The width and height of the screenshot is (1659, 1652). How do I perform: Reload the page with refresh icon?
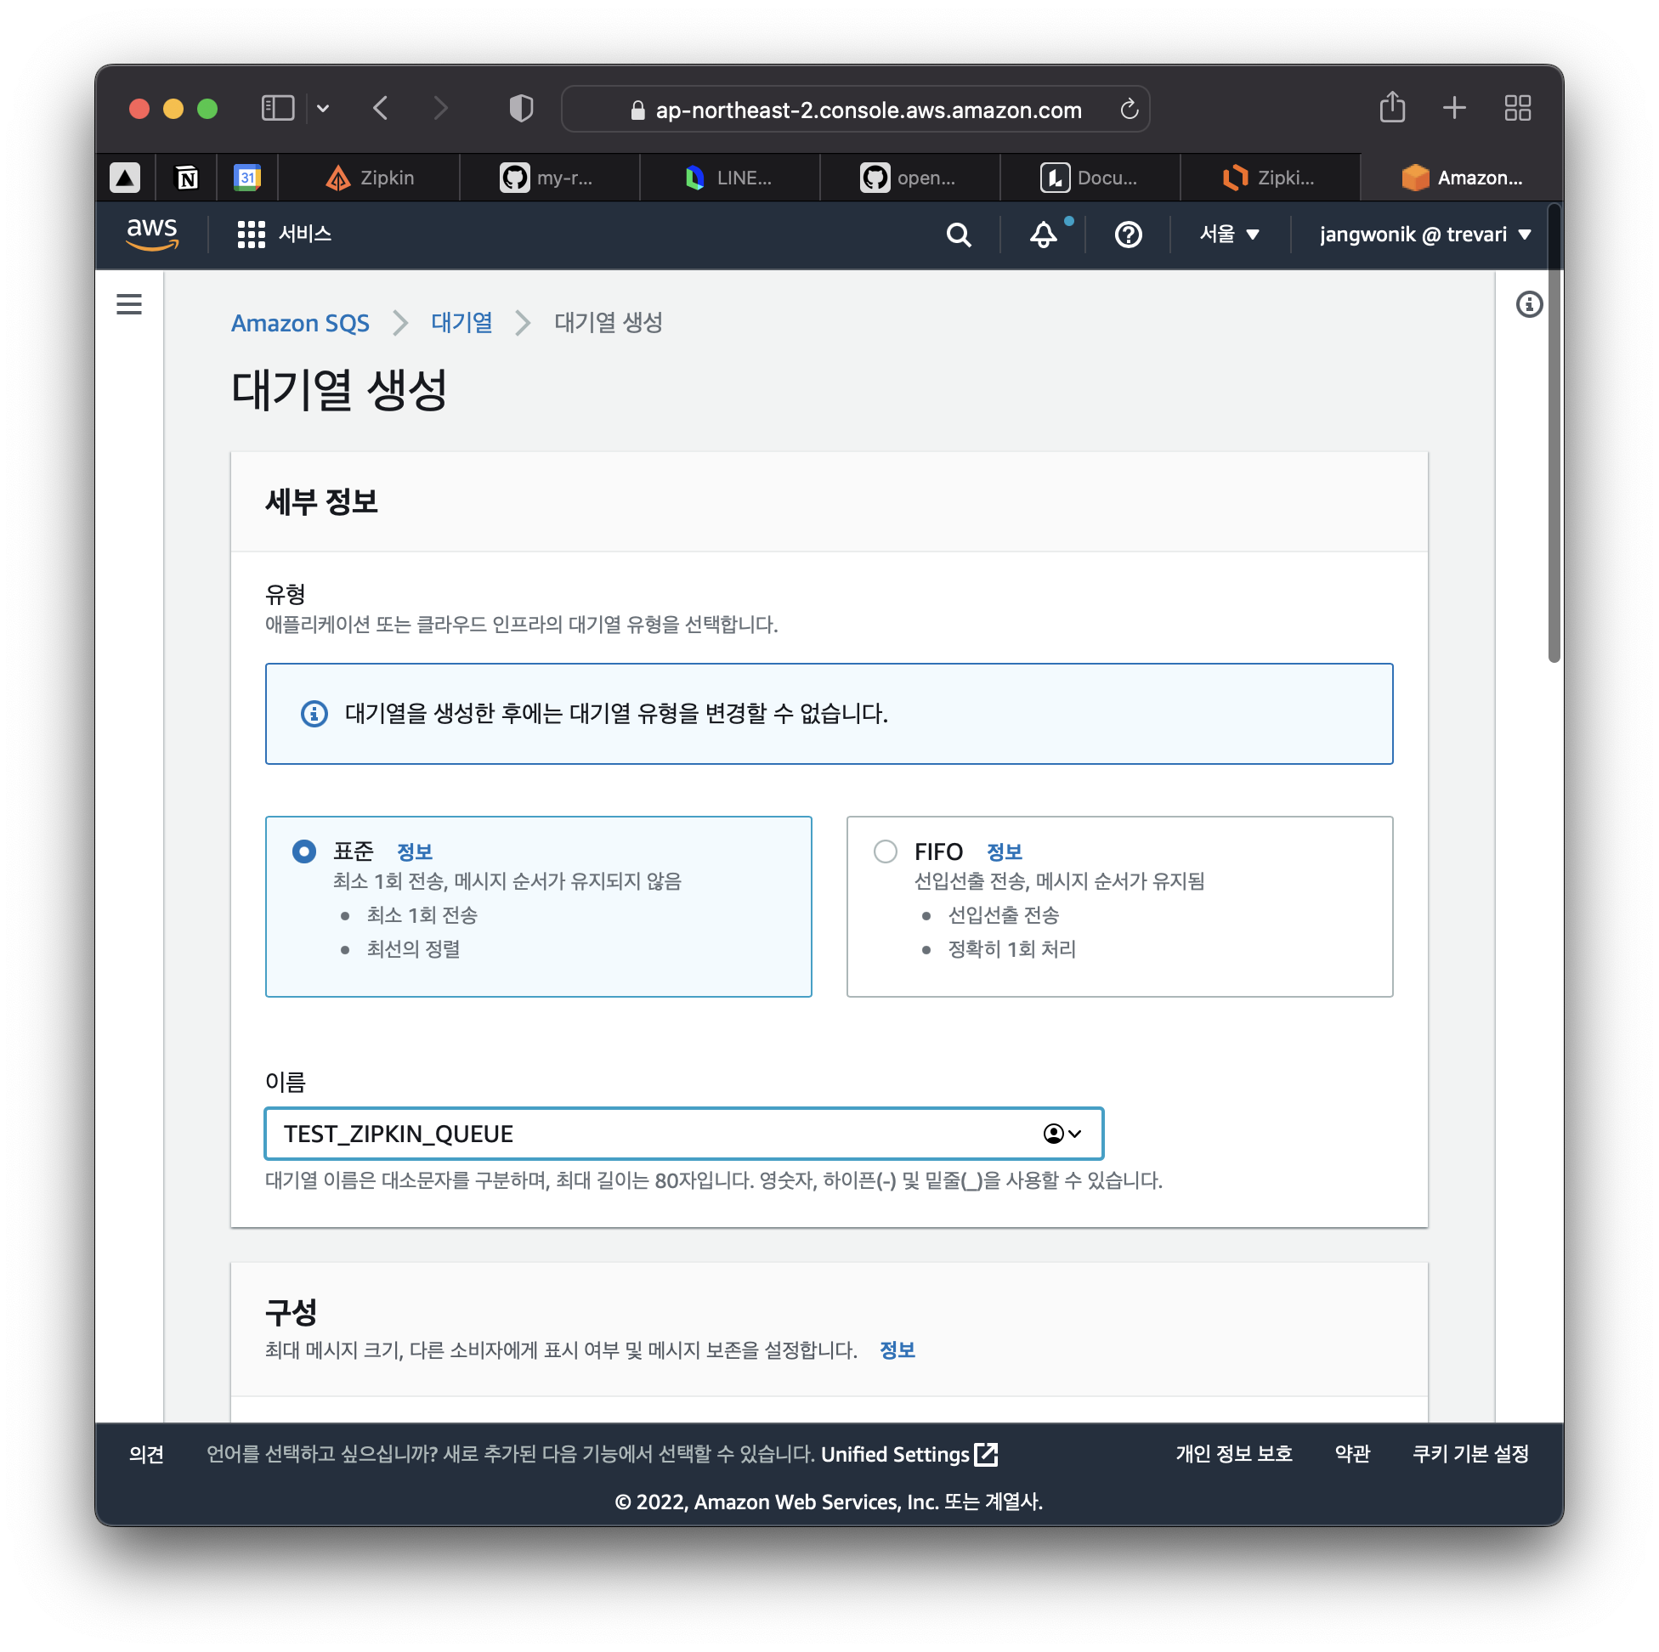1129,109
